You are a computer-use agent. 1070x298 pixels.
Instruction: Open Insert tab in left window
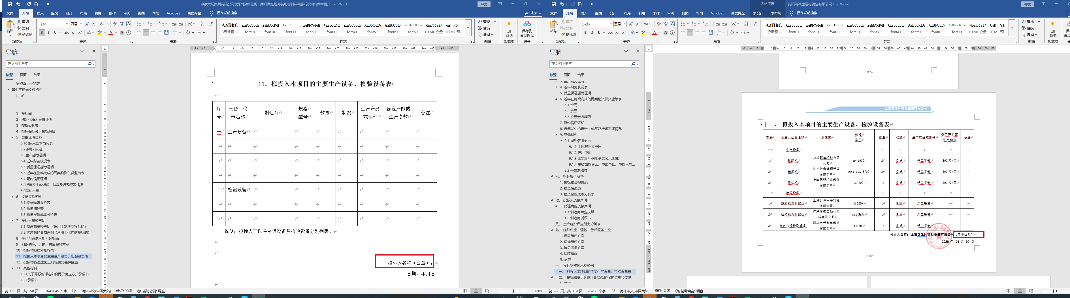tap(40, 13)
